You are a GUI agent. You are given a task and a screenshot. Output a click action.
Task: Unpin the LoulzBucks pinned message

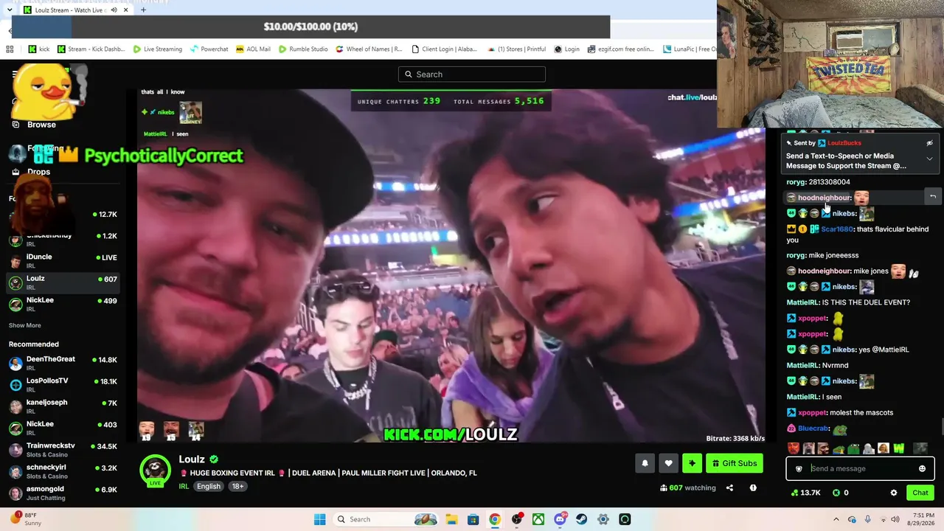[929, 143]
